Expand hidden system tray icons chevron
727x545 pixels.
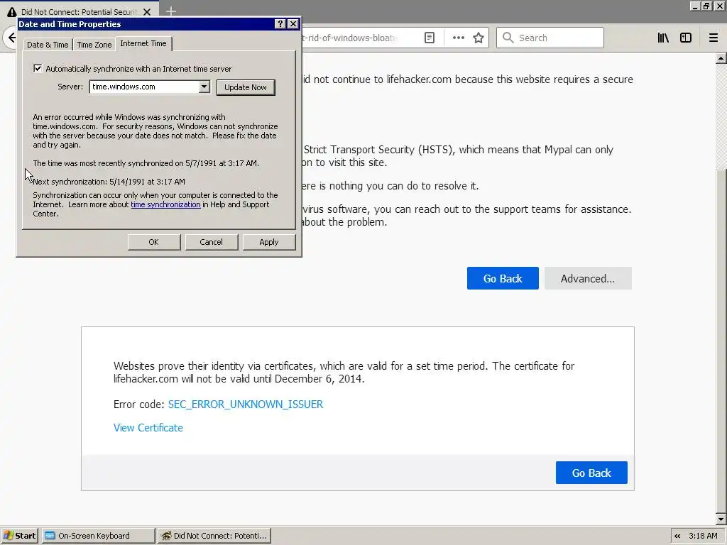click(x=677, y=536)
